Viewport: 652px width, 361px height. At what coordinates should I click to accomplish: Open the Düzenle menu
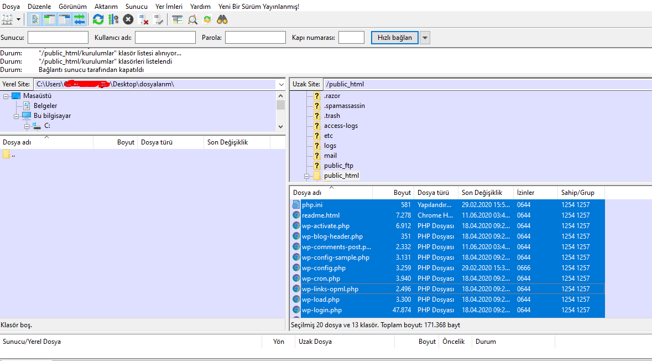(x=39, y=6)
